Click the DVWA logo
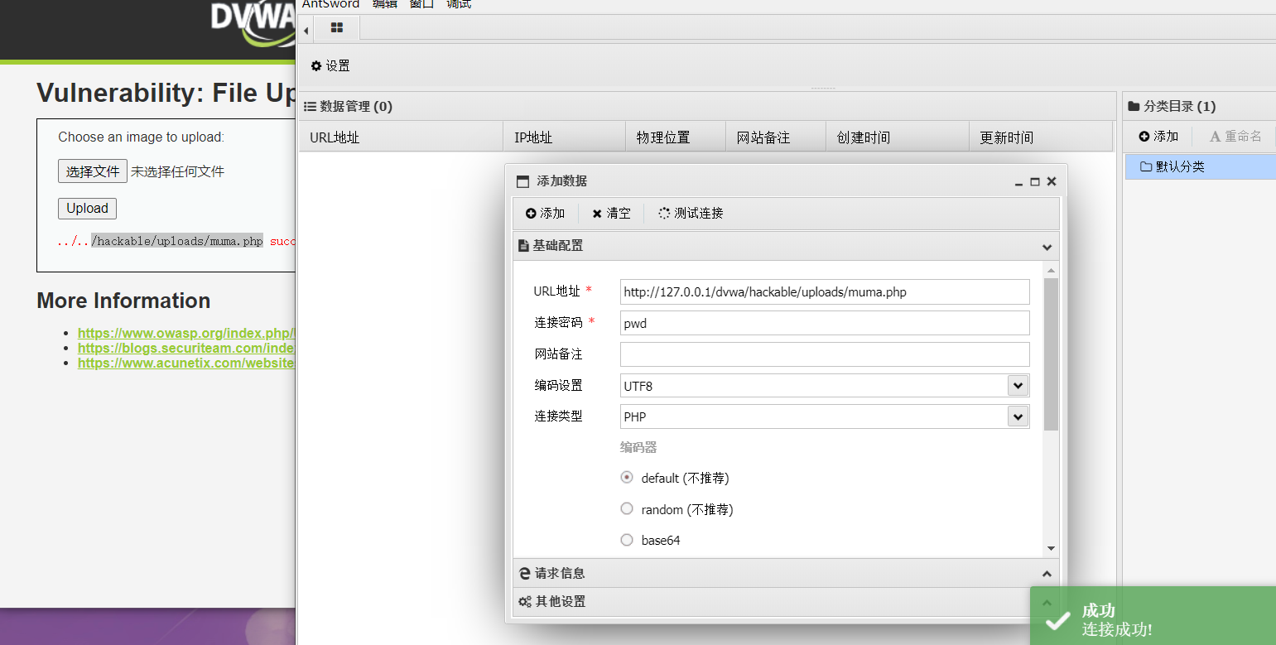Image resolution: width=1276 pixels, height=645 pixels. [x=253, y=22]
